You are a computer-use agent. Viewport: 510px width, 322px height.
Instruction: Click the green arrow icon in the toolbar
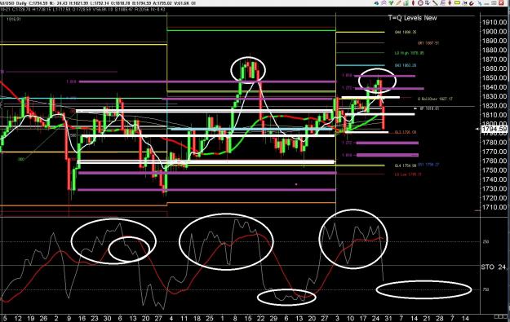click(391, 3)
